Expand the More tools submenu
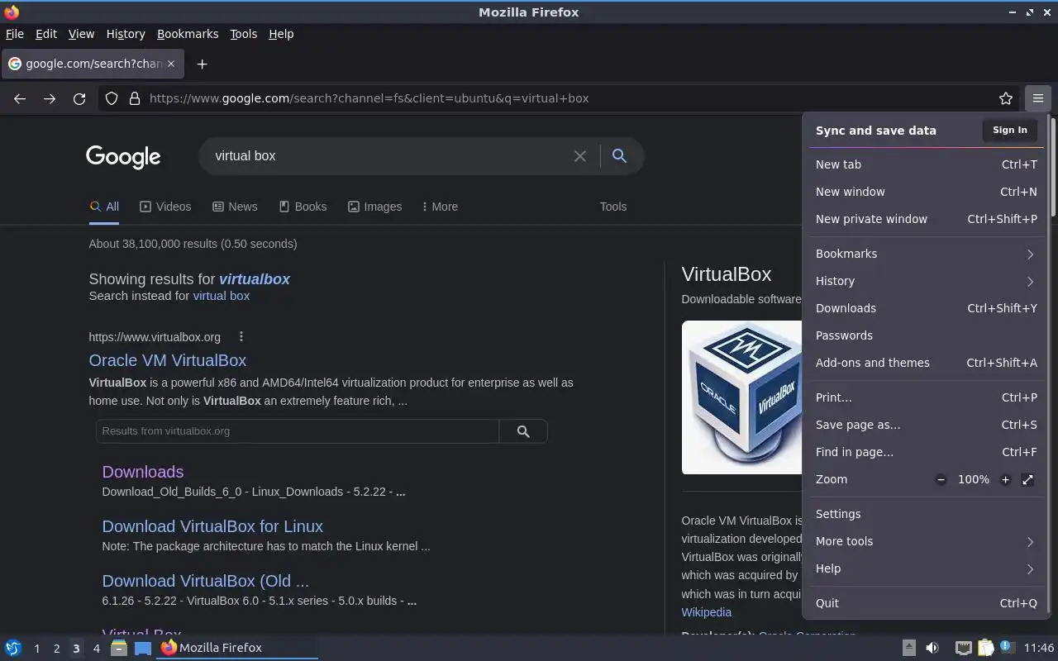 (926, 541)
